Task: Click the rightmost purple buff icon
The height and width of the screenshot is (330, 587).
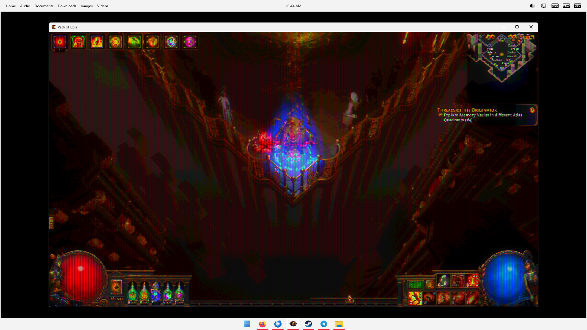Action: (190, 42)
